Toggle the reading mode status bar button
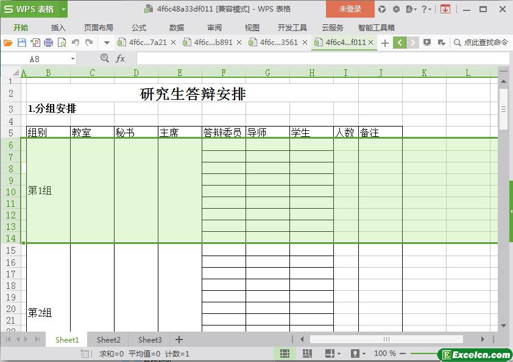Image resolution: width=513 pixels, height=362 pixels. [330, 353]
